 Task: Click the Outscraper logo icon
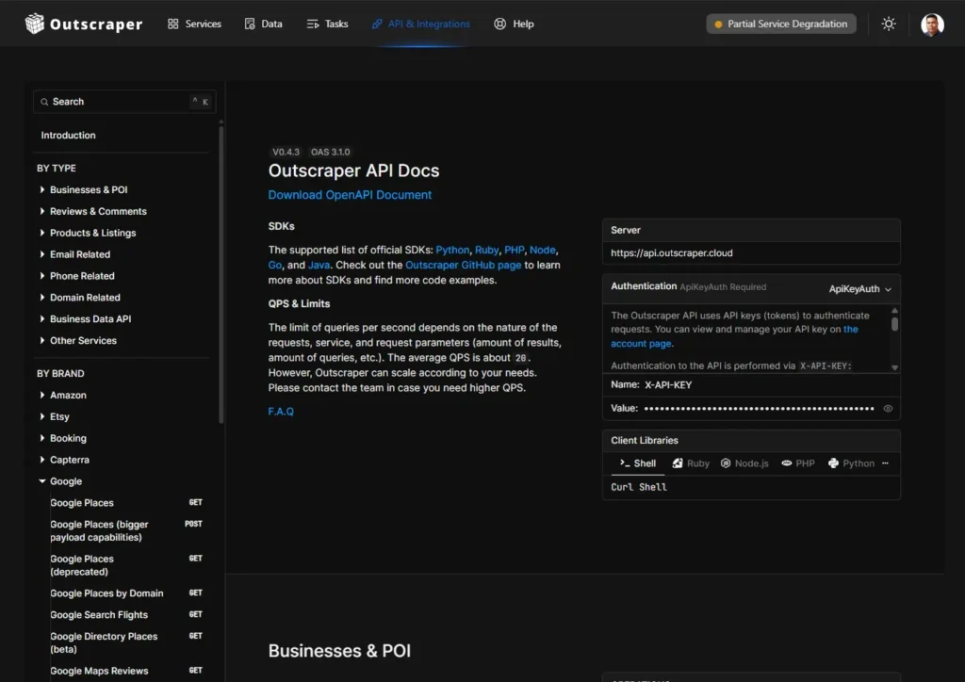click(x=35, y=24)
